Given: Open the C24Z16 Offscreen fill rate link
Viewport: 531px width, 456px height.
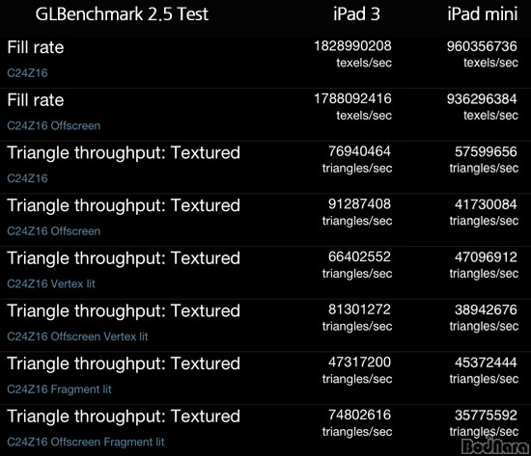Looking at the screenshot, I should tap(53, 126).
